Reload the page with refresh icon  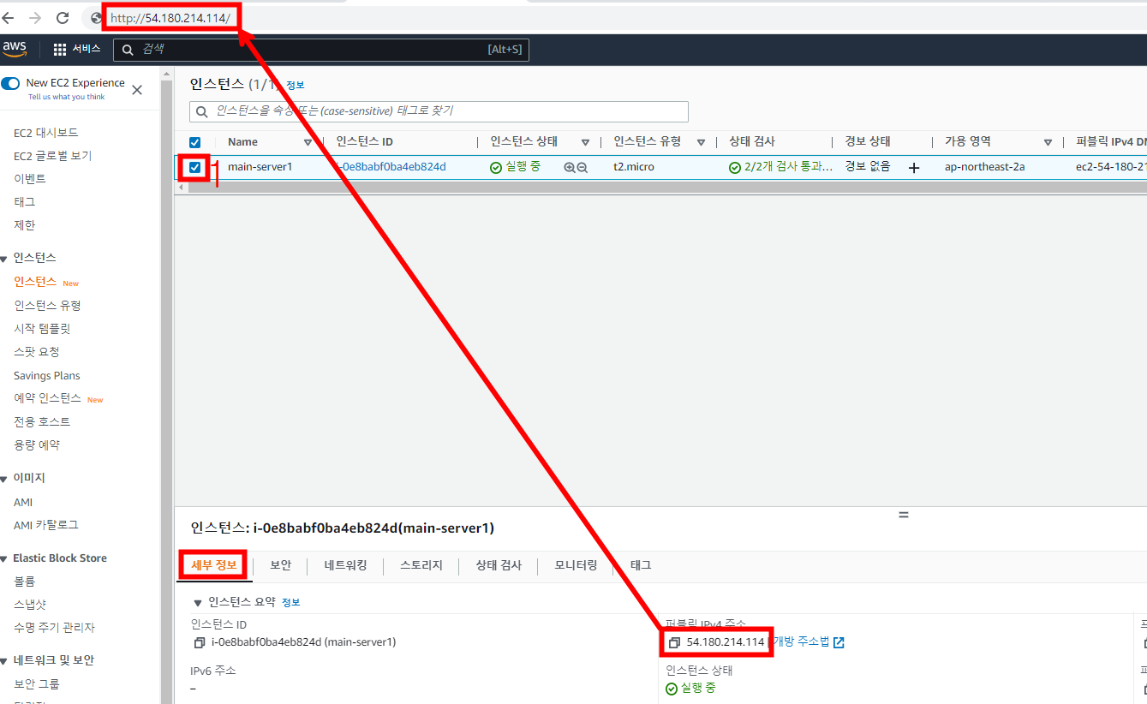[63, 17]
